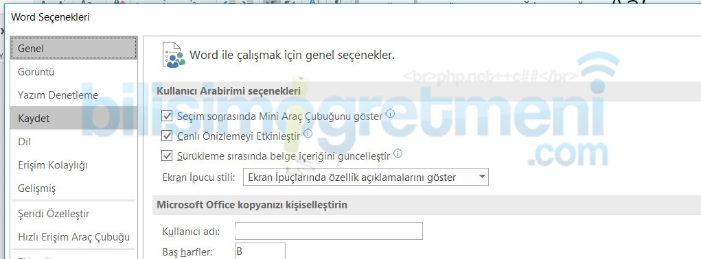Open the Görüntü options category
The image size is (701, 259).
tap(73, 72)
